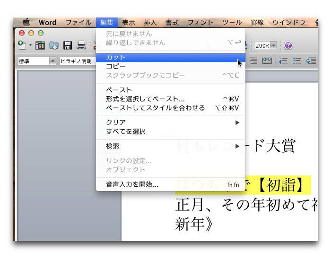Expand the 検索 submenu
The image size is (331, 258).
pyautogui.click(x=171, y=146)
